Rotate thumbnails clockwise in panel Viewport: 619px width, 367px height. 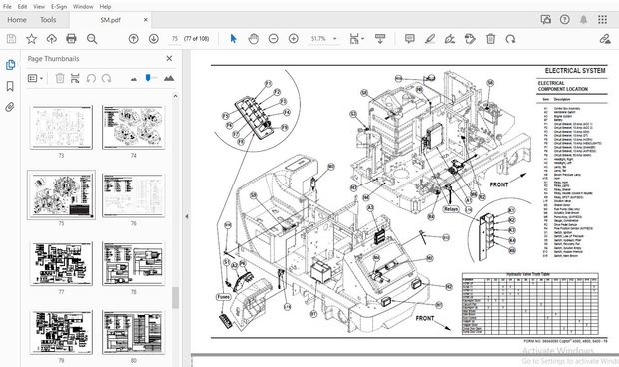point(106,78)
